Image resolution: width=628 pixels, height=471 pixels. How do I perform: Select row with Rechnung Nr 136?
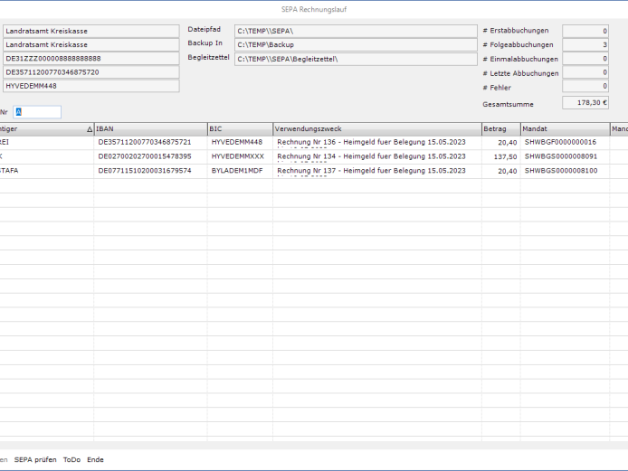[378, 142]
